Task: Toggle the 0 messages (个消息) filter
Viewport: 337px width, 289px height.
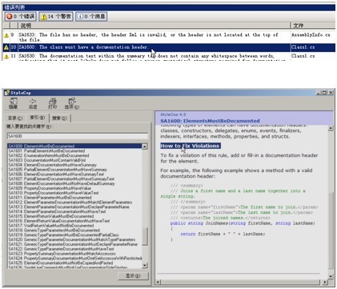Action: click(x=91, y=17)
